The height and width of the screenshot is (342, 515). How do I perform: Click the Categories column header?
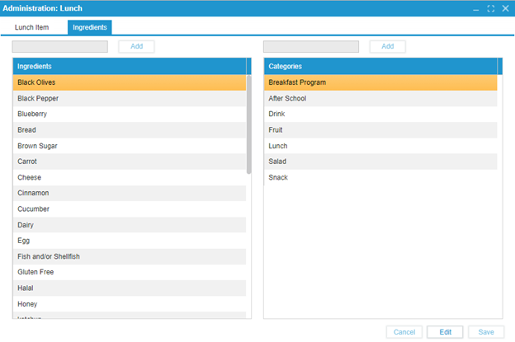[x=380, y=66]
